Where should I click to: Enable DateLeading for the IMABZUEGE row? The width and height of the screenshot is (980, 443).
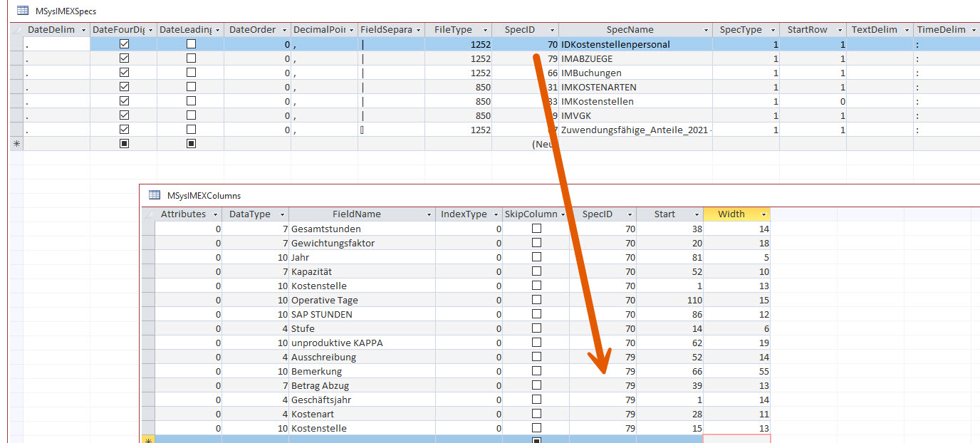pyautogui.click(x=191, y=58)
